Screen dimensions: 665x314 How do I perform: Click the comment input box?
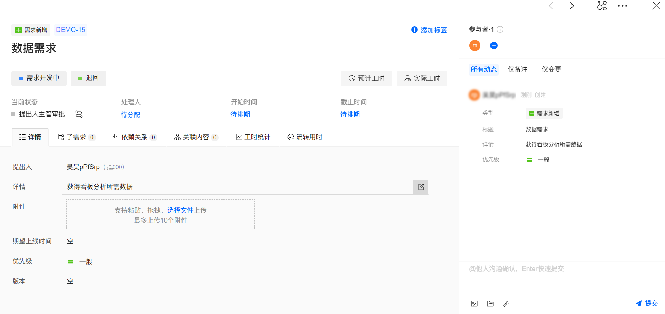[x=562, y=279]
